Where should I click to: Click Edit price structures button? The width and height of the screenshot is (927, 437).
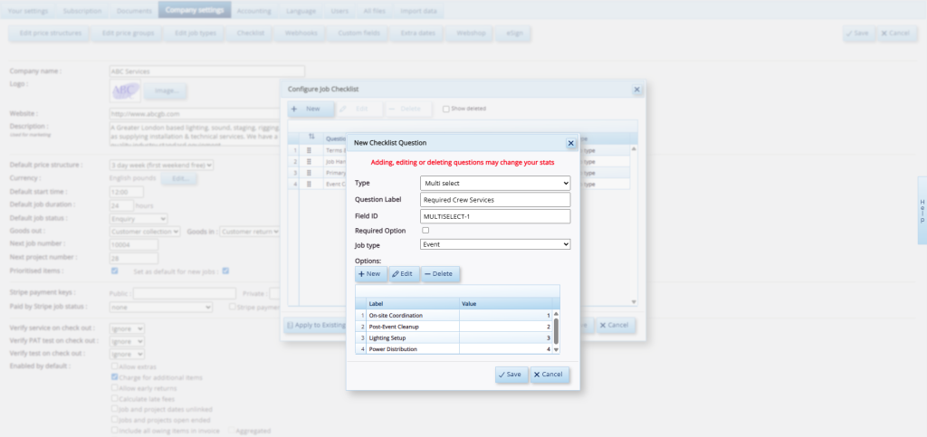[x=51, y=33]
